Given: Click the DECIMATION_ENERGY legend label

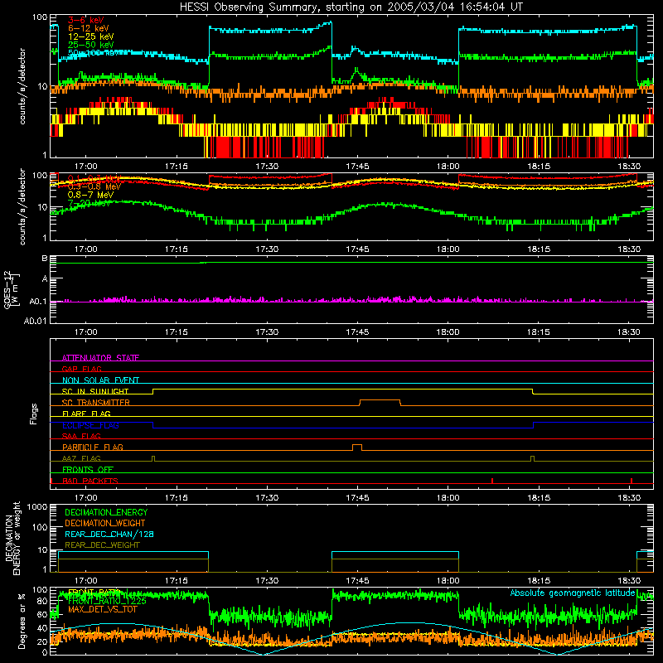Looking at the screenshot, I should pyautogui.click(x=106, y=512).
